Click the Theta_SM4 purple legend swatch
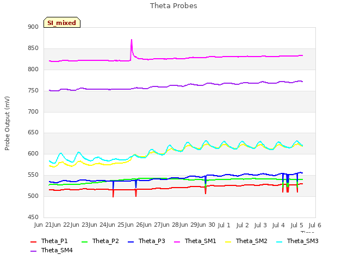The height and width of the screenshot is (261, 348). point(33,251)
